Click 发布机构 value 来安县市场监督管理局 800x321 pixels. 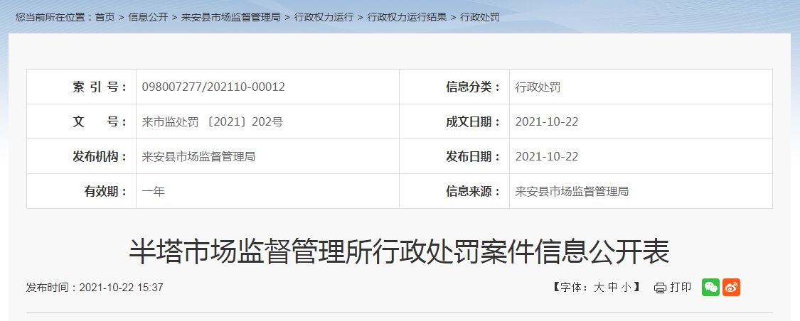198,156
